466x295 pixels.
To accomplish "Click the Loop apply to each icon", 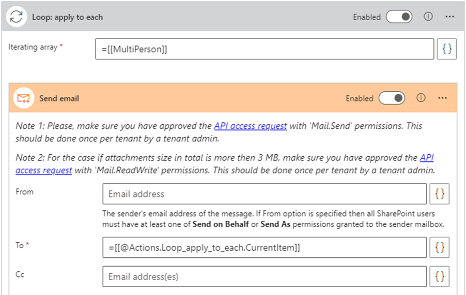I will point(17,17).
